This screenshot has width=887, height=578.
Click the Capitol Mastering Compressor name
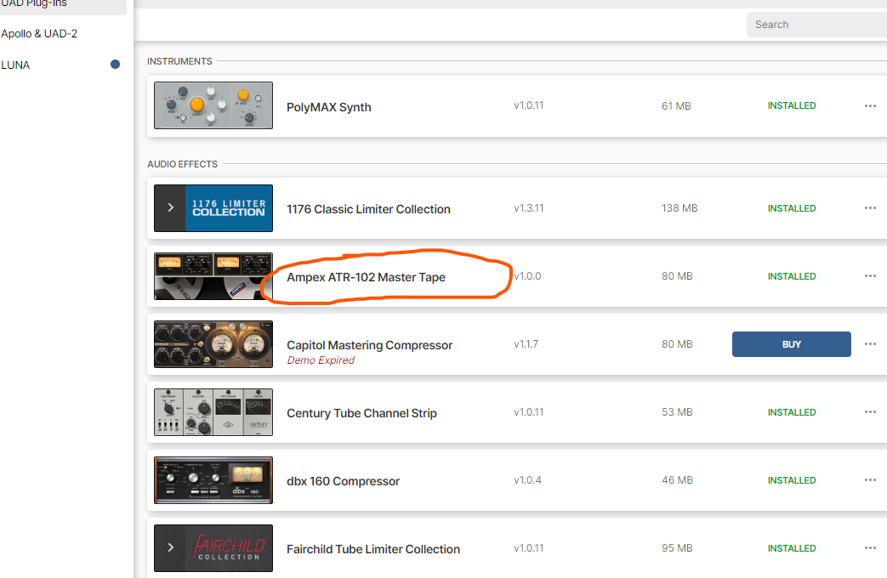pos(369,345)
